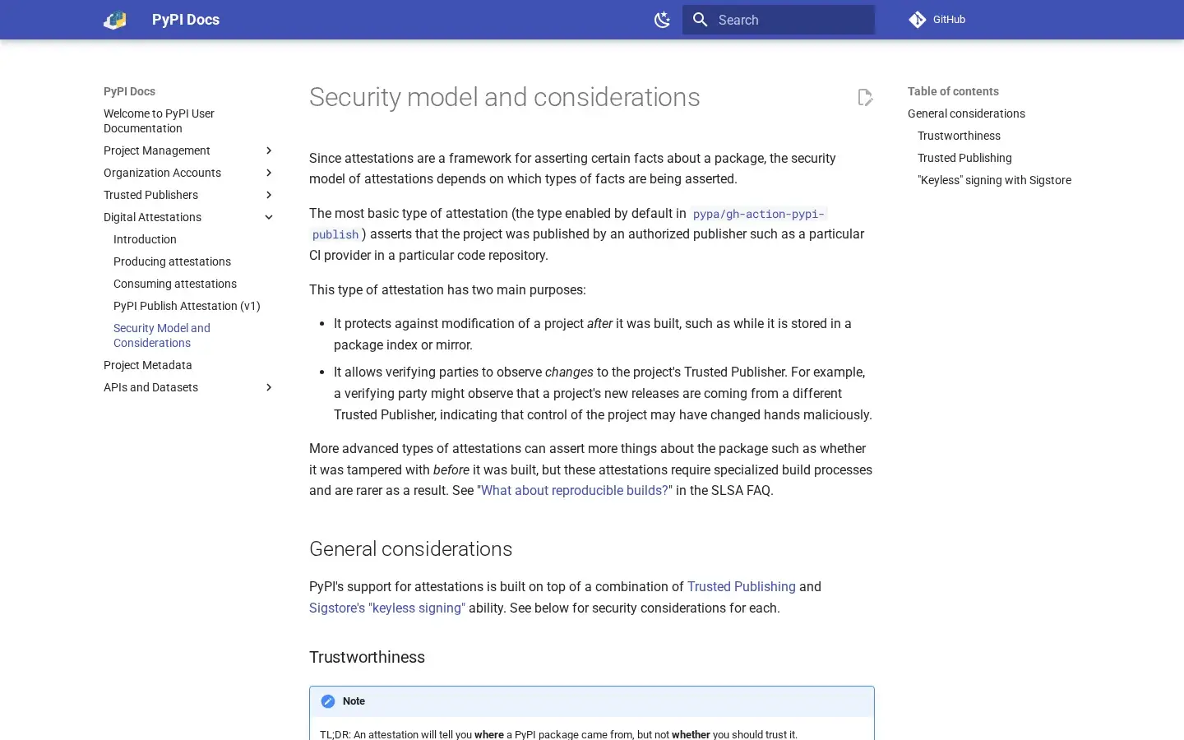Open Digital Attestations nav section
Screen dimensions: 1184x740
coord(153,217)
